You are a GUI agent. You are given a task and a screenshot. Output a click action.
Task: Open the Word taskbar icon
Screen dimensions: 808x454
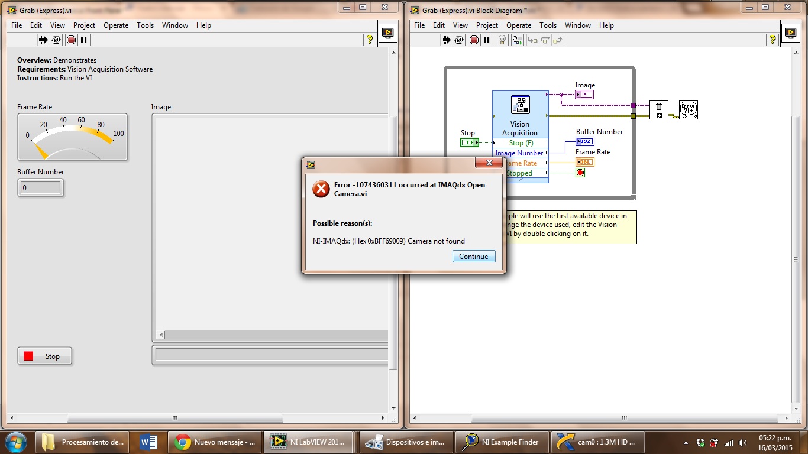pyautogui.click(x=148, y=442)
